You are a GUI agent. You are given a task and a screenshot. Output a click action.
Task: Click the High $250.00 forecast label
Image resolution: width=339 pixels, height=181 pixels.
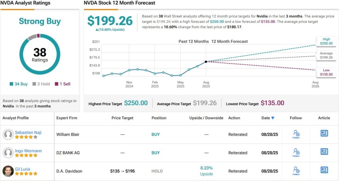[326, 41]
